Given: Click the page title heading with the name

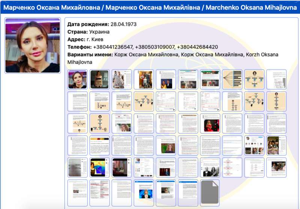Looking at the screenshot, I should tap(150, 7).
